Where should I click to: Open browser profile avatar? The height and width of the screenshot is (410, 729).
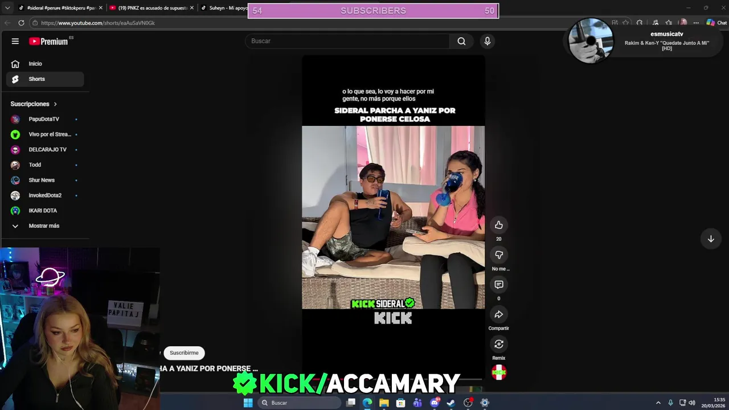683,23
